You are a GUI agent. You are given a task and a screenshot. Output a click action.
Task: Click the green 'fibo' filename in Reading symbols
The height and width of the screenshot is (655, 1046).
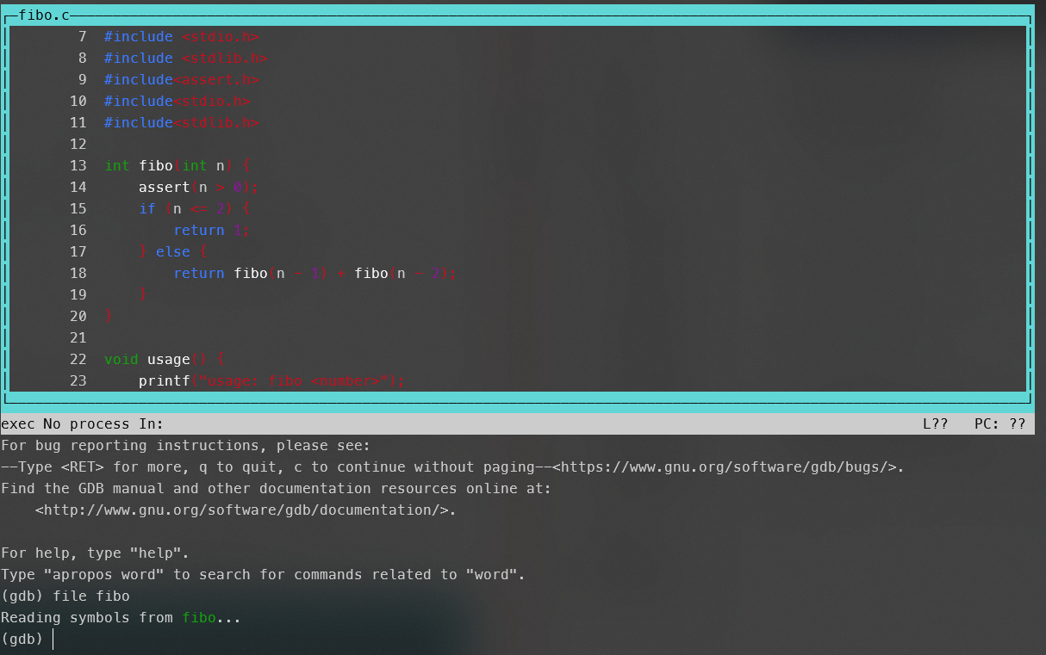[198, 618]
